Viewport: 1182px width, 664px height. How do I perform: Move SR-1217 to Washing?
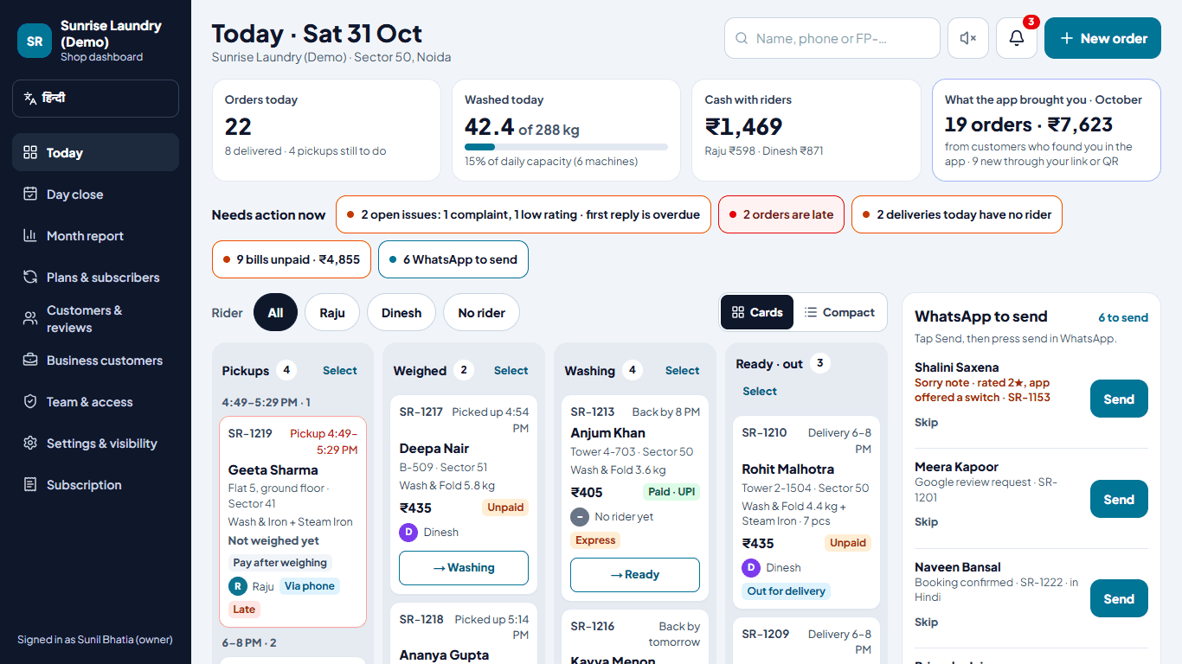click(464, 568)
